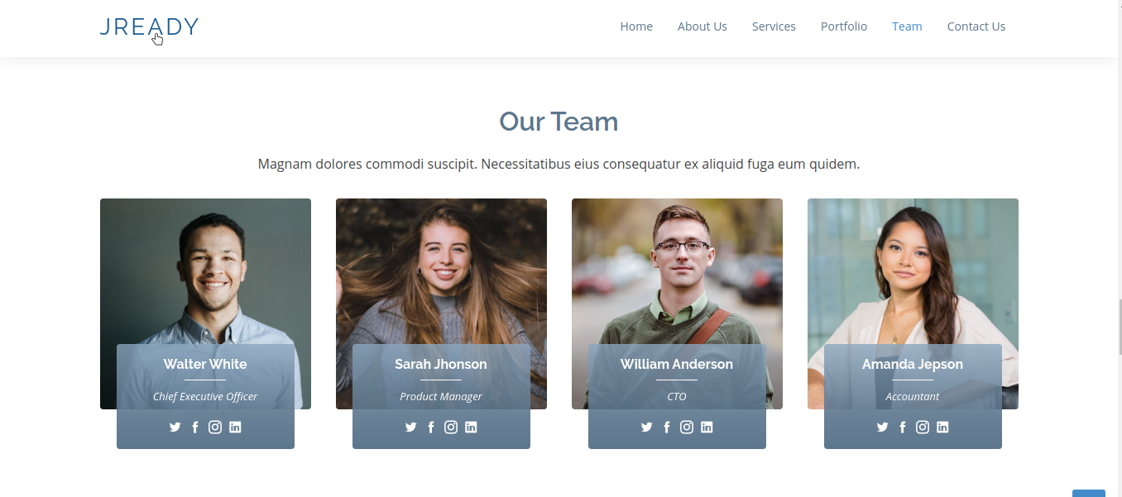This screenshot has width=1122, height=497.
Task: Click Walter White's Facebook icon
Action: [195, 428]
